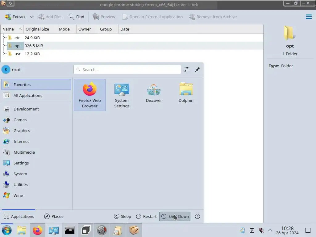Launch Discover from favorites

coord(154,95)
